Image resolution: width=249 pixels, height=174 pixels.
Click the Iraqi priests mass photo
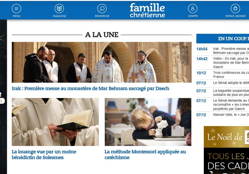[x=102, y=62]
